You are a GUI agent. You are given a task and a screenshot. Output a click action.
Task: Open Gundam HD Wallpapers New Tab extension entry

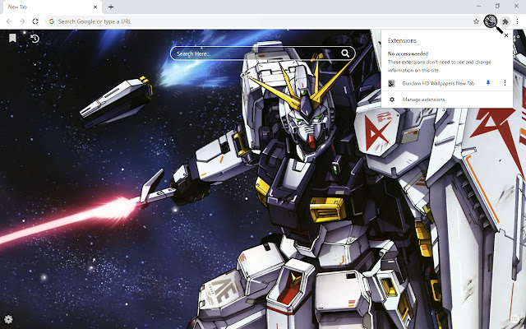pyautogui.click(x=438, y=83)
